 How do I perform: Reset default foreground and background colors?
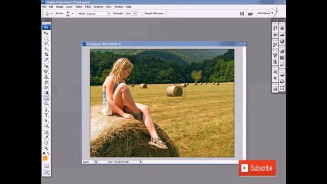pyautogui.click(x=44, y=153)
